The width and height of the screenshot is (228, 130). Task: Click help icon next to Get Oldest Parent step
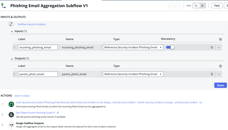(x=58, y=113)
